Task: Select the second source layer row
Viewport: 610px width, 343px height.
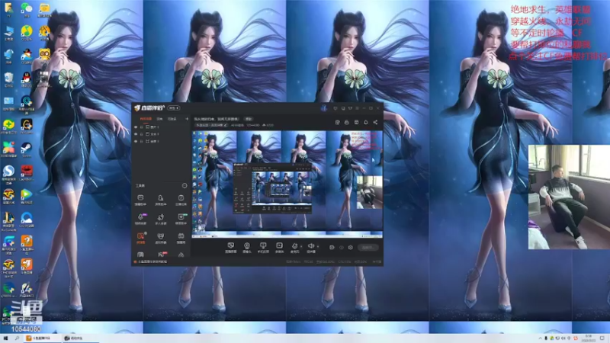Action: (x=161, y=134)
